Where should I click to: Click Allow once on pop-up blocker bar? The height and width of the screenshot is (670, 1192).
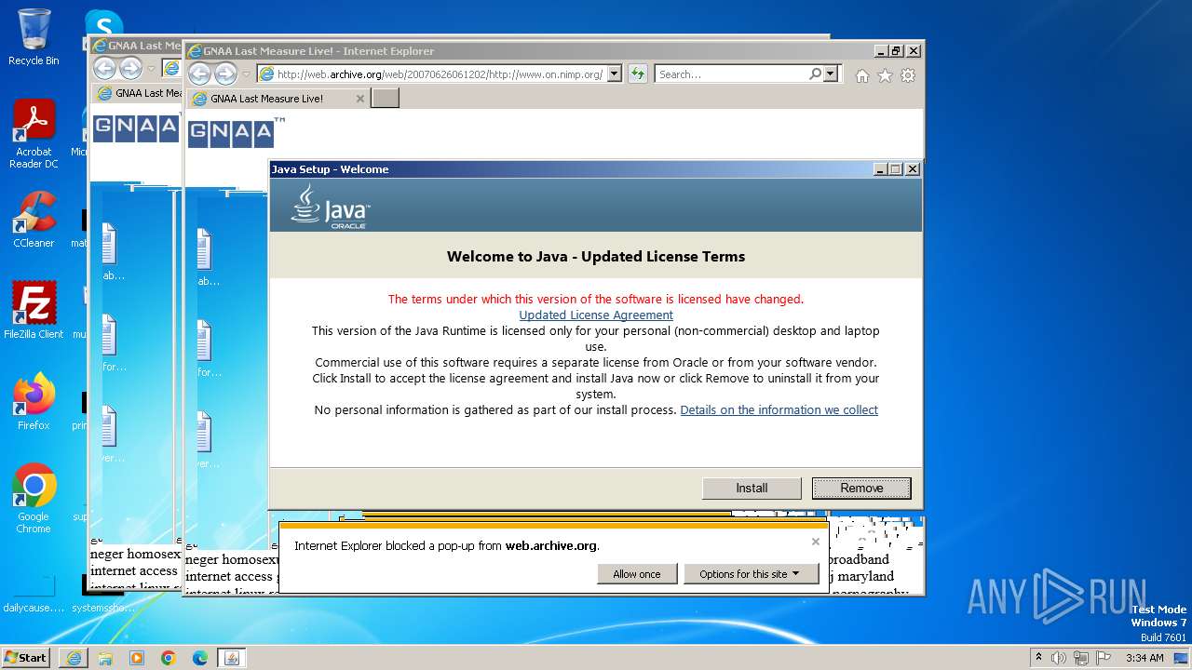point(637,574)
